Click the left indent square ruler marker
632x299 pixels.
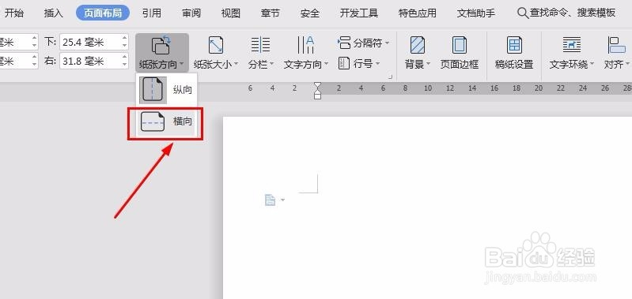(318, 96)
